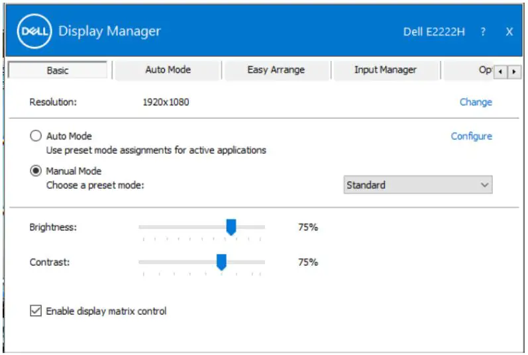528x355 pixels.
Task: Uncheck Enable display matrix control
Action: (x=36, y=311)
